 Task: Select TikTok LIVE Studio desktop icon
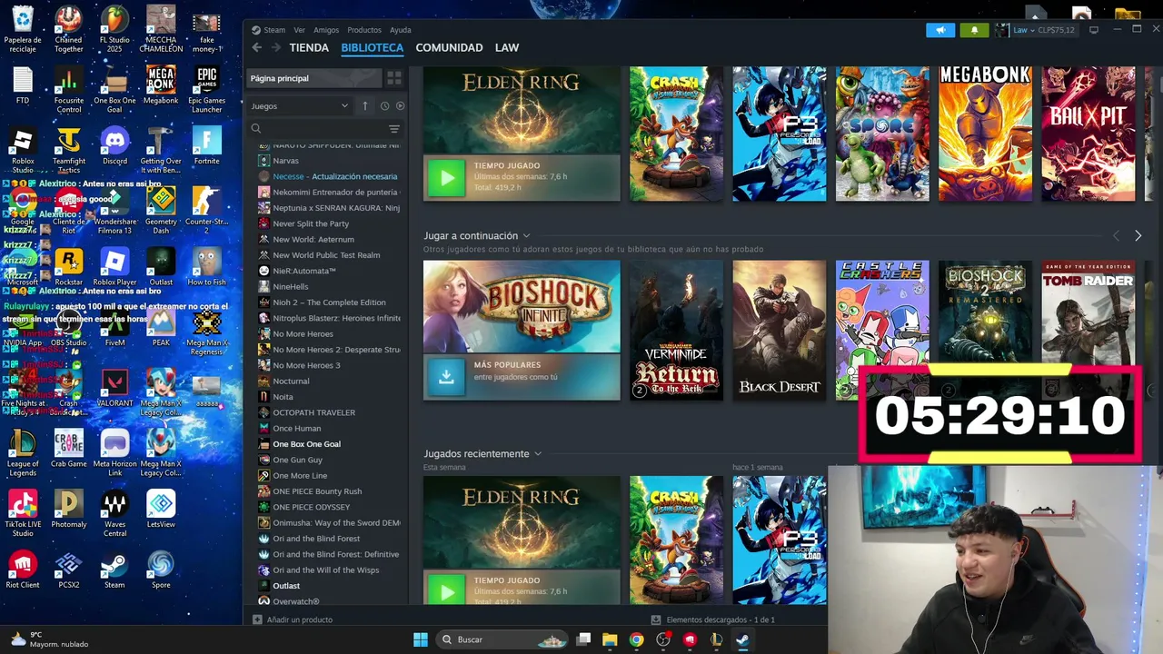[x=23, y=512]
